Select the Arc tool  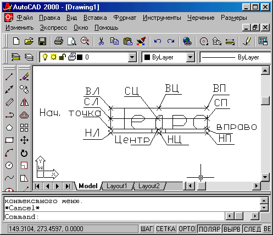(9, 153)
